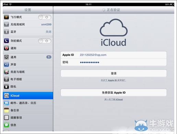Screen dimensions: 177x134
Task: Open 通用 settings row
Action: (x=28, y=57)
